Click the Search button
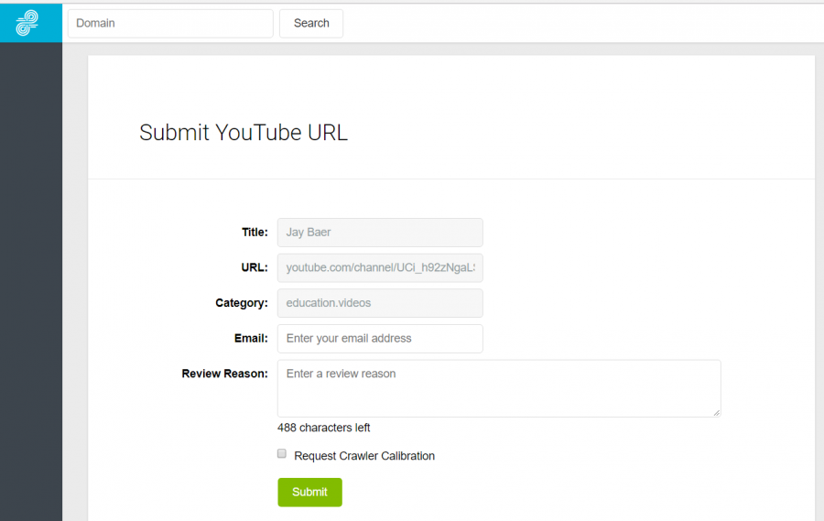Image resolution: width=824 pixels, height=521 pixels. 311,23
